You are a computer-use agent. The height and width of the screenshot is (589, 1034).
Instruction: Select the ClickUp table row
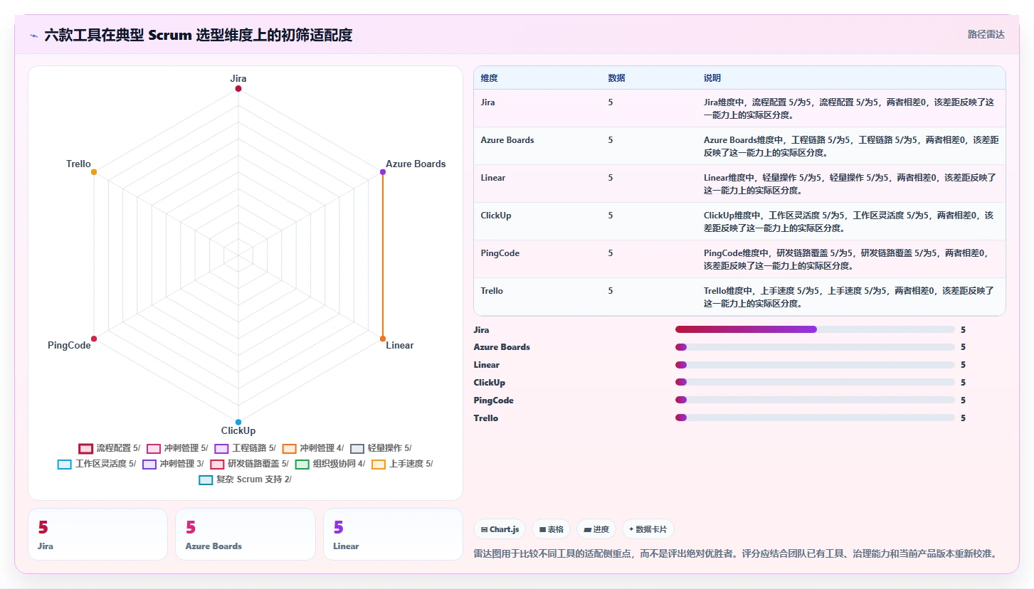click(739, 221)
